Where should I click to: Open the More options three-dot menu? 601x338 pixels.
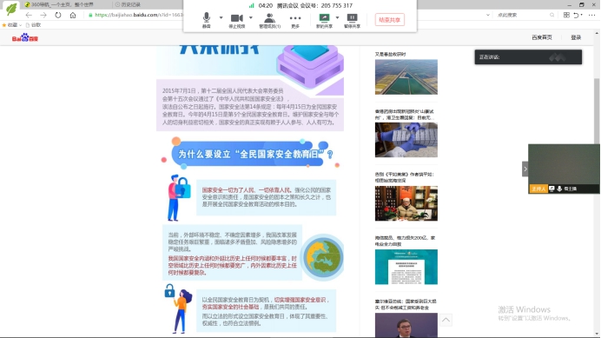coord(295,21)
